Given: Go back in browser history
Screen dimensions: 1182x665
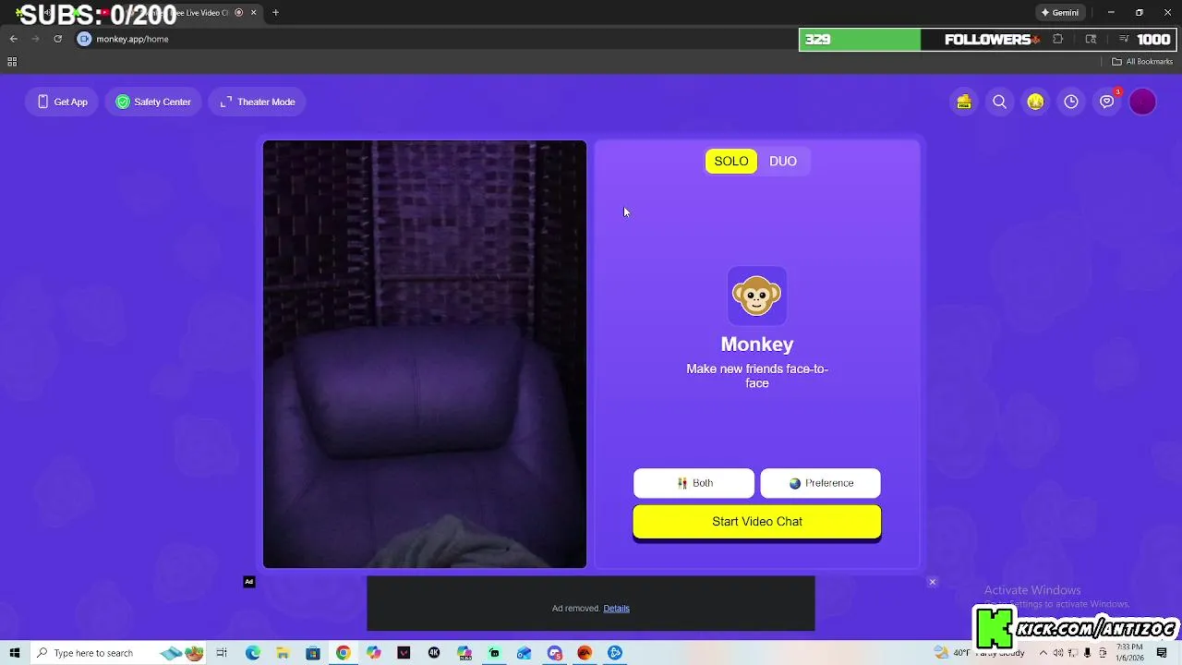Looking at the screenshot, I should pos(14,39).
